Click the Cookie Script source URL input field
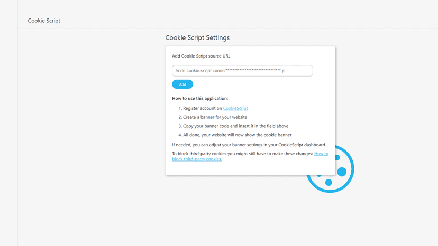 click(242, 71)
